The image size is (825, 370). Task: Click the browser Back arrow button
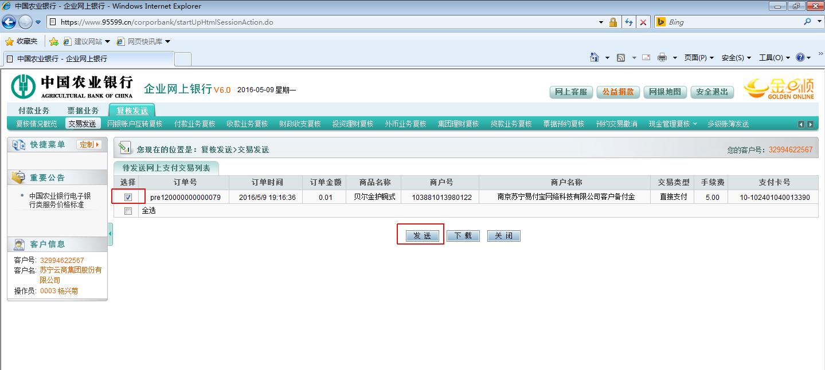9,22
